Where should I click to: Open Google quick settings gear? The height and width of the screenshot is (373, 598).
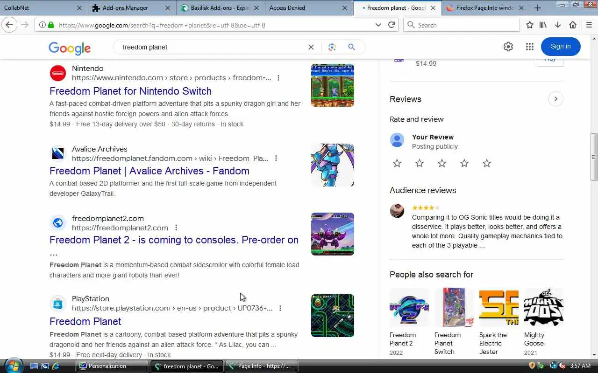tap(508, 47)
